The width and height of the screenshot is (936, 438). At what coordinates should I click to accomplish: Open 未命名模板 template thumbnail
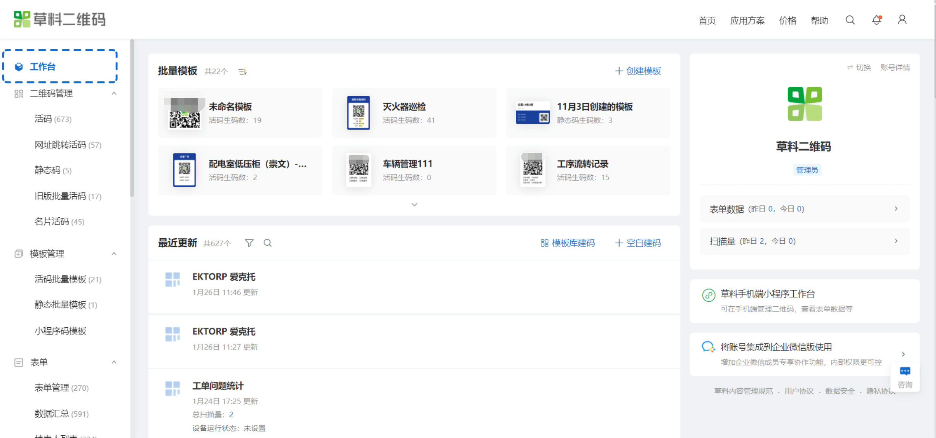tap(184, 113)
